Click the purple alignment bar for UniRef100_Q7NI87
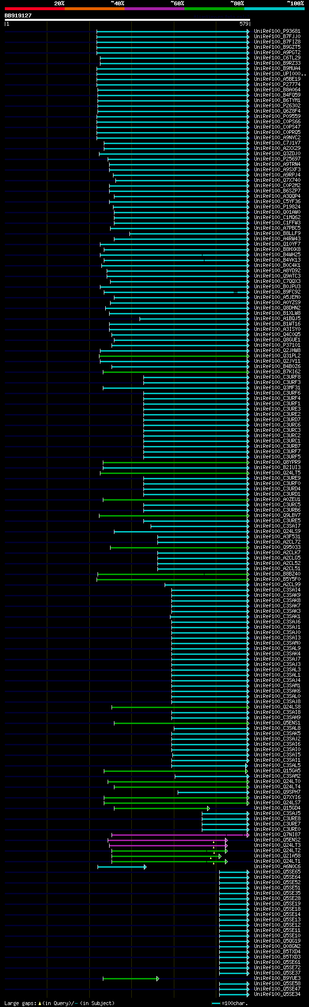 click(181, 835)
